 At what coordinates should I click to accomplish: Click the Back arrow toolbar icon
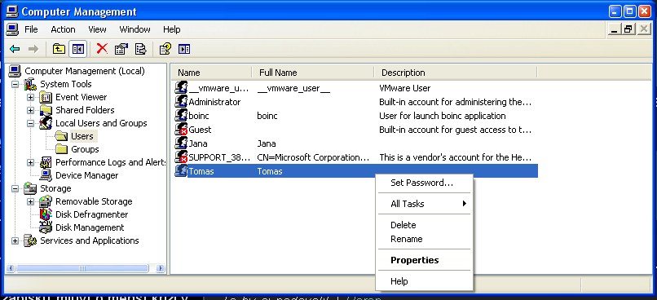(x=15, y=49)
